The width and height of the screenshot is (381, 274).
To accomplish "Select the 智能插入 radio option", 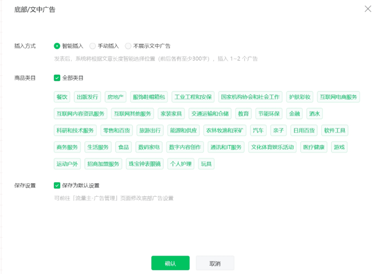I will point(57,46).
